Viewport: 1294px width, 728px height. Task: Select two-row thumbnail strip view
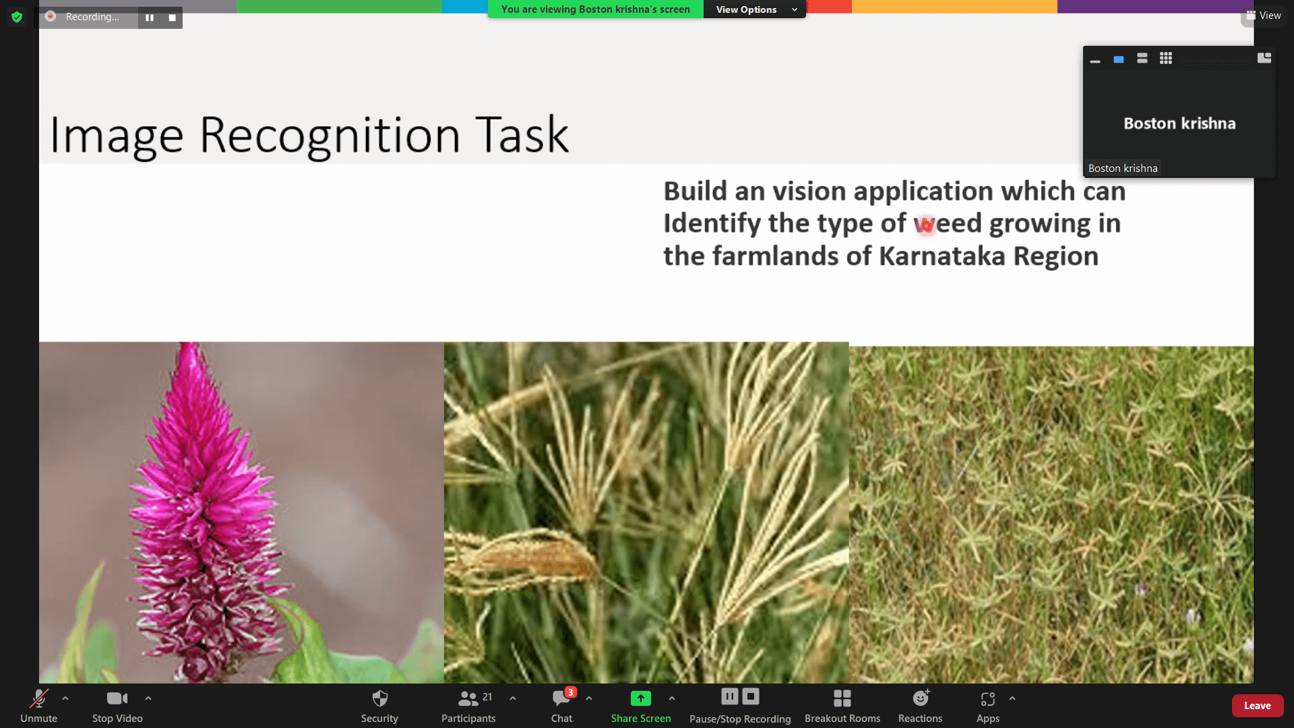click(1142, 59)
